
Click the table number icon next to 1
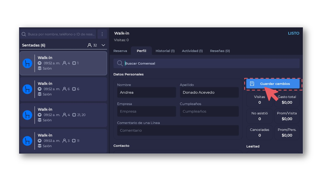tap(74, 63)
